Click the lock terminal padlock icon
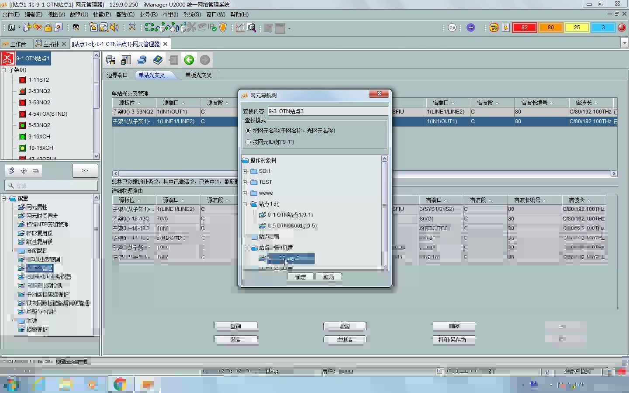Screen dimensions: 629x393 (x=48, y=28)
